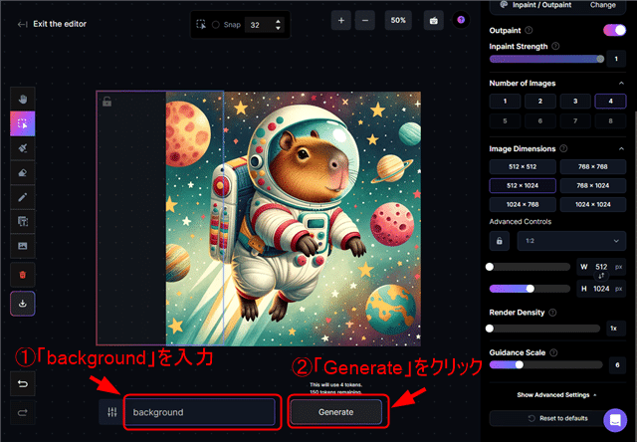Set number of images to 3

point(575,102)
